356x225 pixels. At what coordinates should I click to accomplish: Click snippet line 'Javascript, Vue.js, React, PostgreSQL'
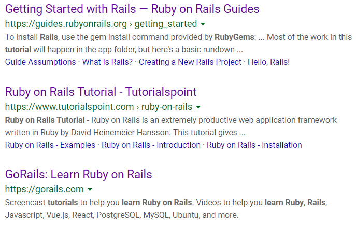coord(122,215)
